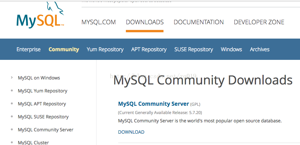300x145 pixels.
Task: Click the (GPL) license label
Action: click(x=195, y=104)
